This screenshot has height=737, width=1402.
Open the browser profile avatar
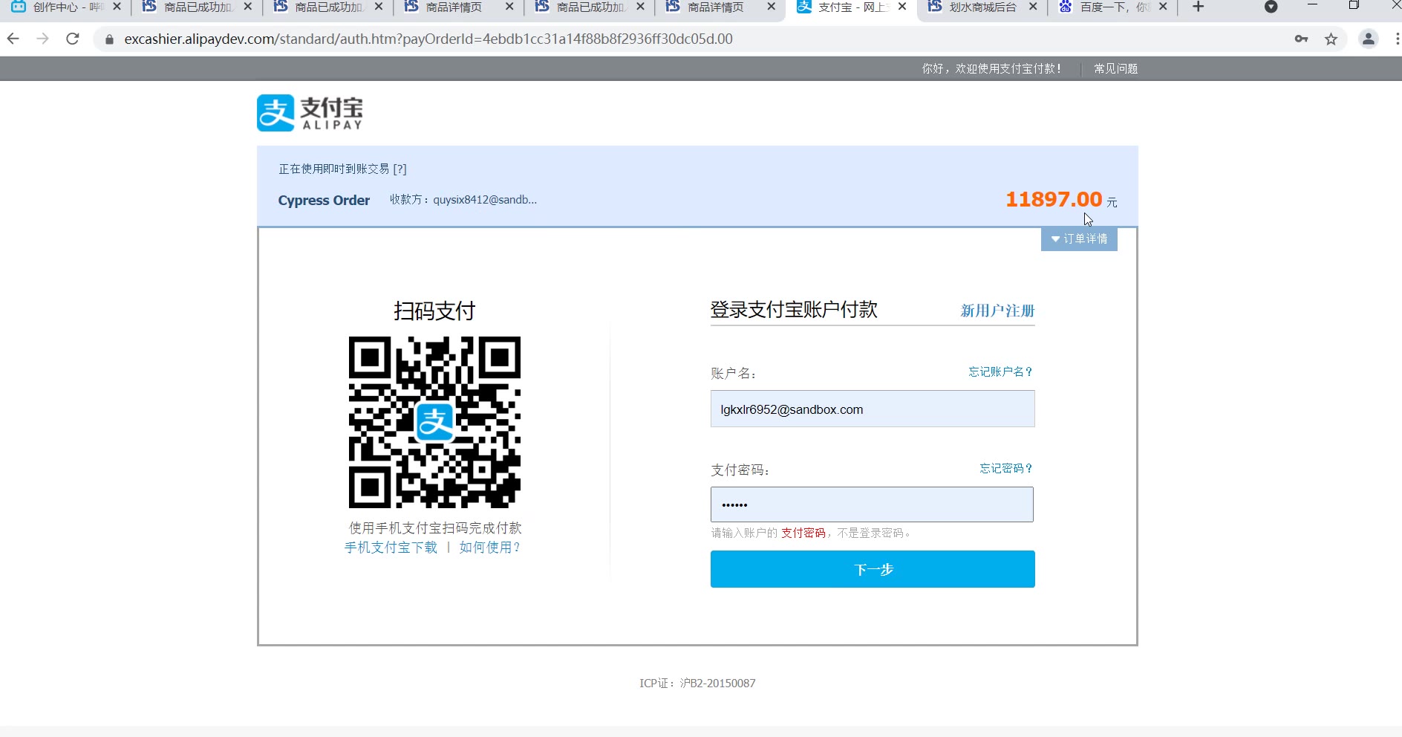pos(1369,39)
